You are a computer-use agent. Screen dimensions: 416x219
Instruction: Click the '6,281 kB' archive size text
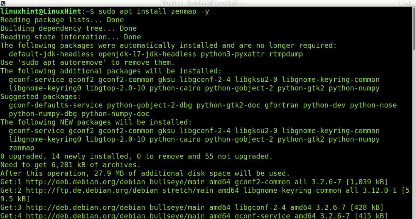[68, 165]
